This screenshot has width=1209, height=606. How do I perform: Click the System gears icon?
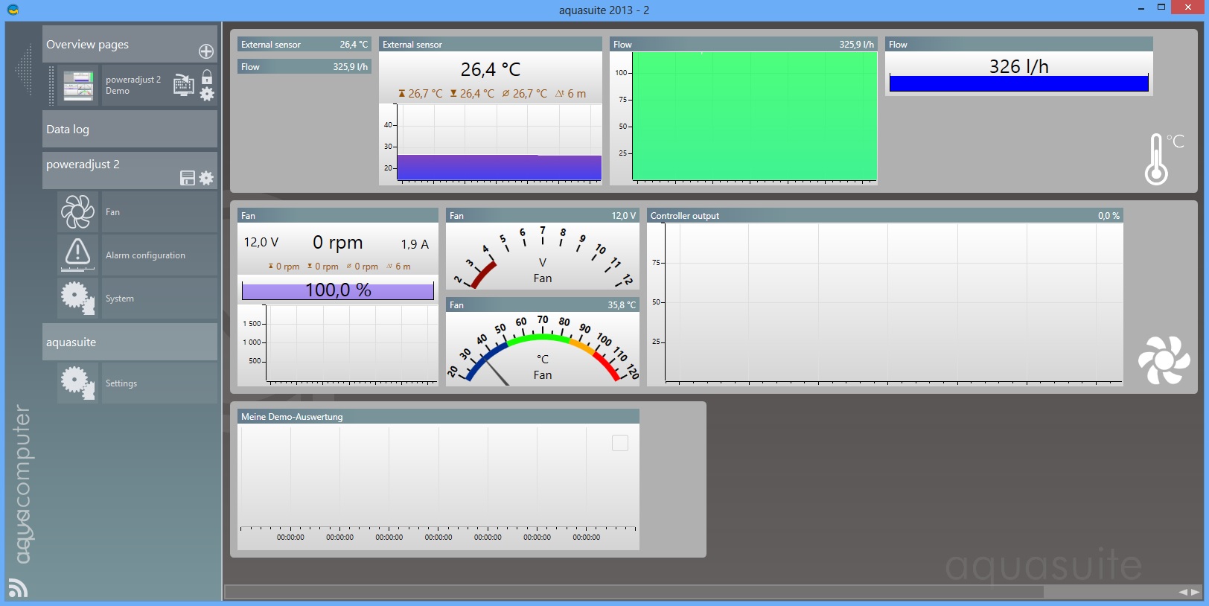click(78, 298)
